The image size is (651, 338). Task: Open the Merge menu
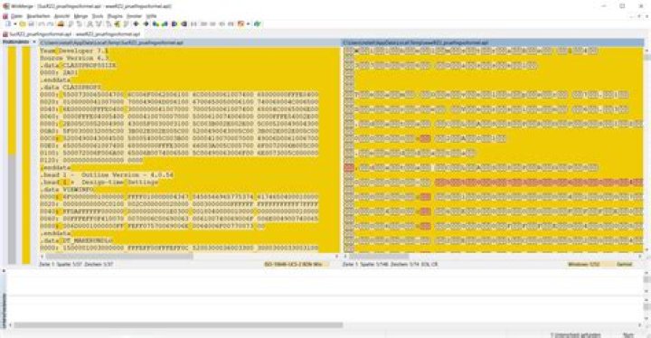click(x=80, y=16)
